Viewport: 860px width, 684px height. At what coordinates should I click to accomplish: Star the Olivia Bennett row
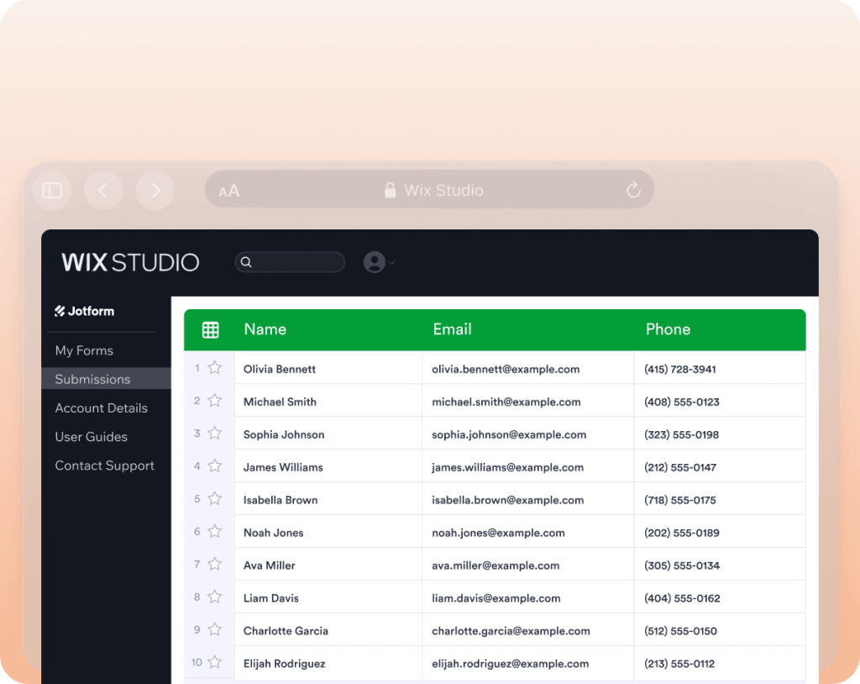(215, 368)
